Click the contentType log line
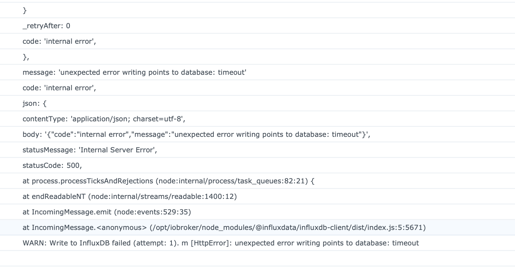515x268 pixels. tap(104, 119)
